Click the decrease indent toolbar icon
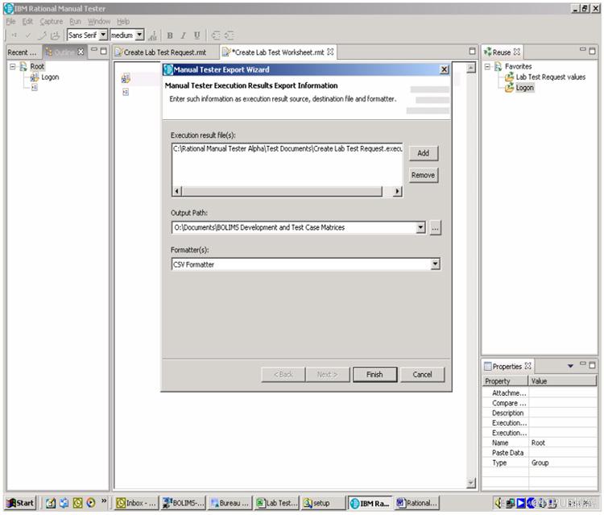Screen dimensions: 604x515 tap(216, 35)
